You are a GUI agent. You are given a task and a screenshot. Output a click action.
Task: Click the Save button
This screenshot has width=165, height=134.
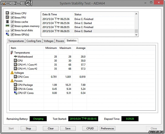pyautogui.click(x=68, y=128)
